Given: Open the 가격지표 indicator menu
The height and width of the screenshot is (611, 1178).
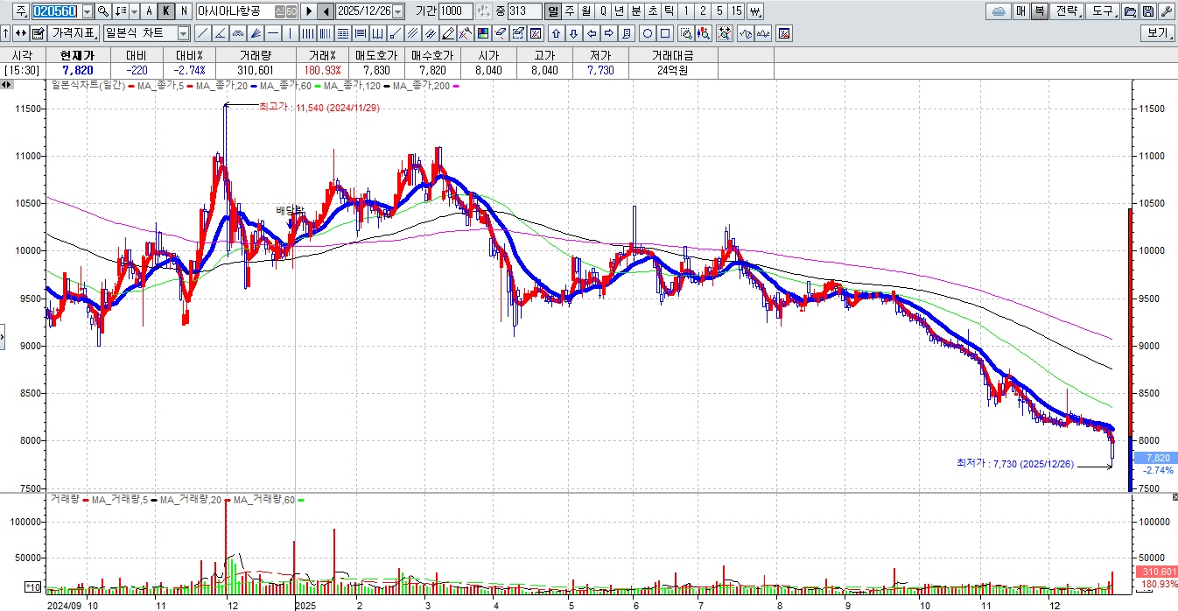Looking at the screenshot, I should click(74, 33).
